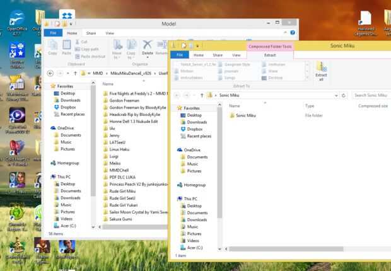Image resolution: width=391 pixels, height=271 pixels.
Task: Collapse ribbon arrow in Model window
Action: tap(285, 33)
